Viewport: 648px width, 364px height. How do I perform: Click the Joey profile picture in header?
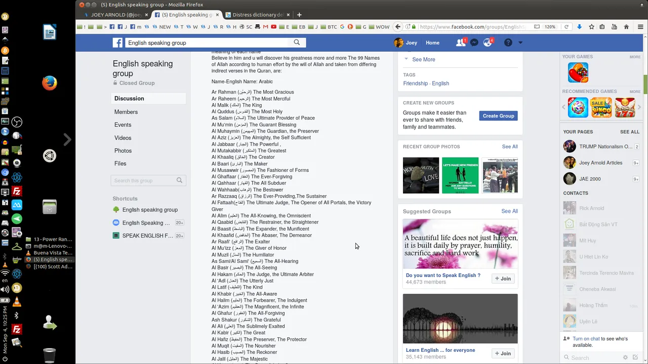coord(398,43)
